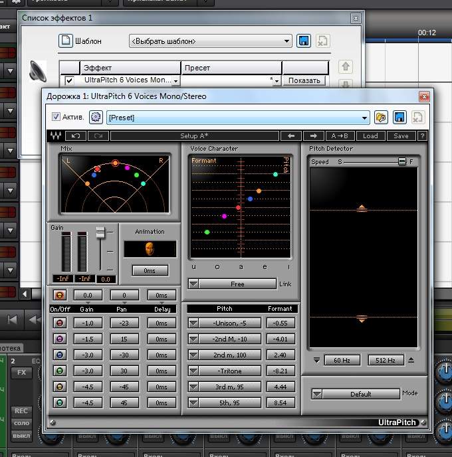This screenshot has width=452, height=457.
Task: Delete template icon in effects list window
Action: pyautogui.click(x=322, y=41)
